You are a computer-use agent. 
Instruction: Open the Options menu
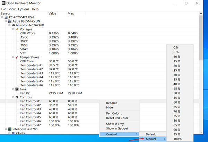24,9
